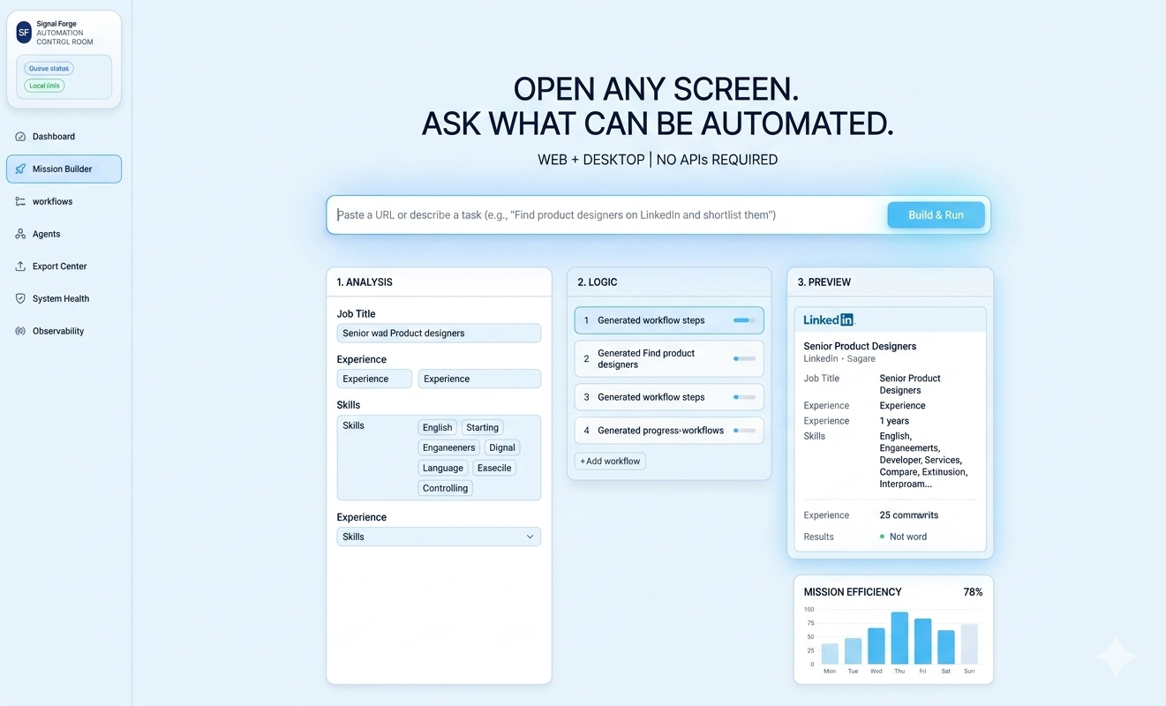
Task: Click the Job Title input field
Action: [439, 334]
